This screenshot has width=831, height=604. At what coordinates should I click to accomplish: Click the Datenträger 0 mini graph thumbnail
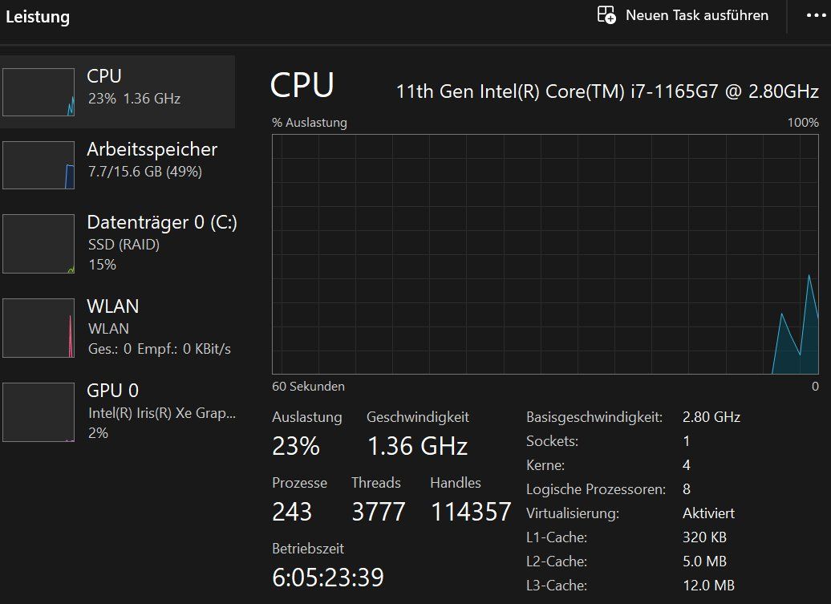tap(39, 244)
